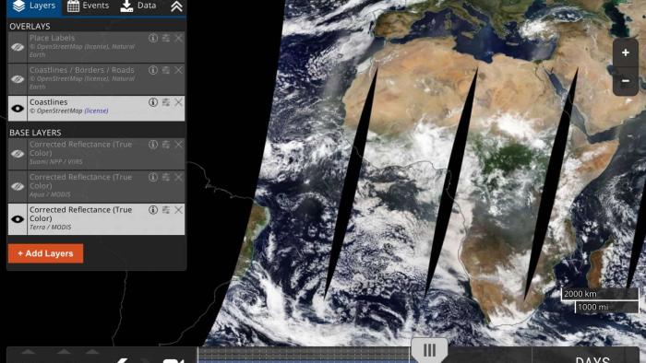
Task: Remove the Aqua / MODIS layer
Action: (178, 177)
